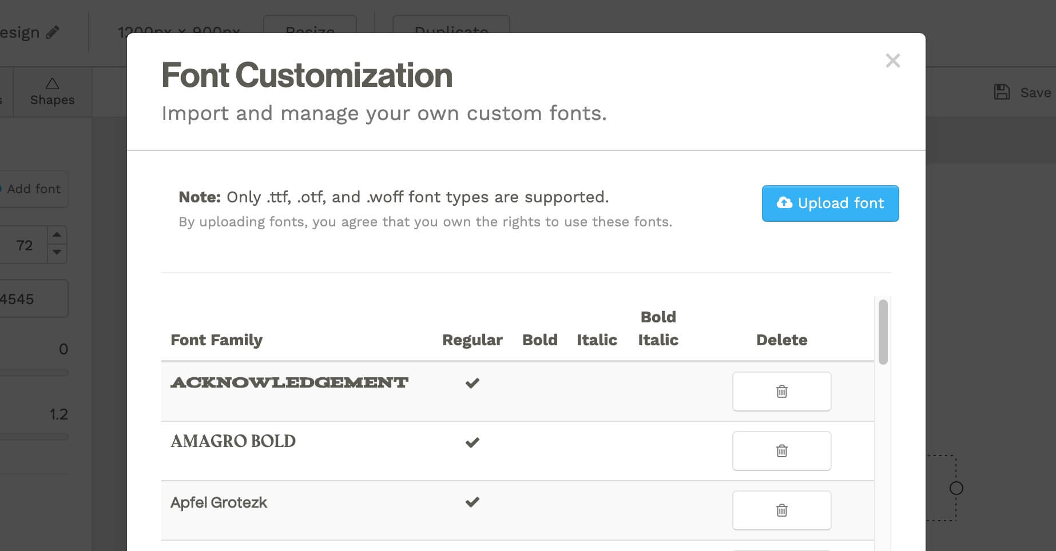Open the Shapes tool
This screenshot has height=551, width=1056.
click(x=52, y=92)
